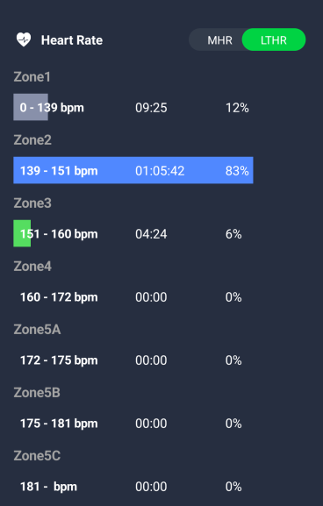This screenshot has width=323, height=506.
Task: Click the blue Zone2 progress bar
Action: coord(133,170)
